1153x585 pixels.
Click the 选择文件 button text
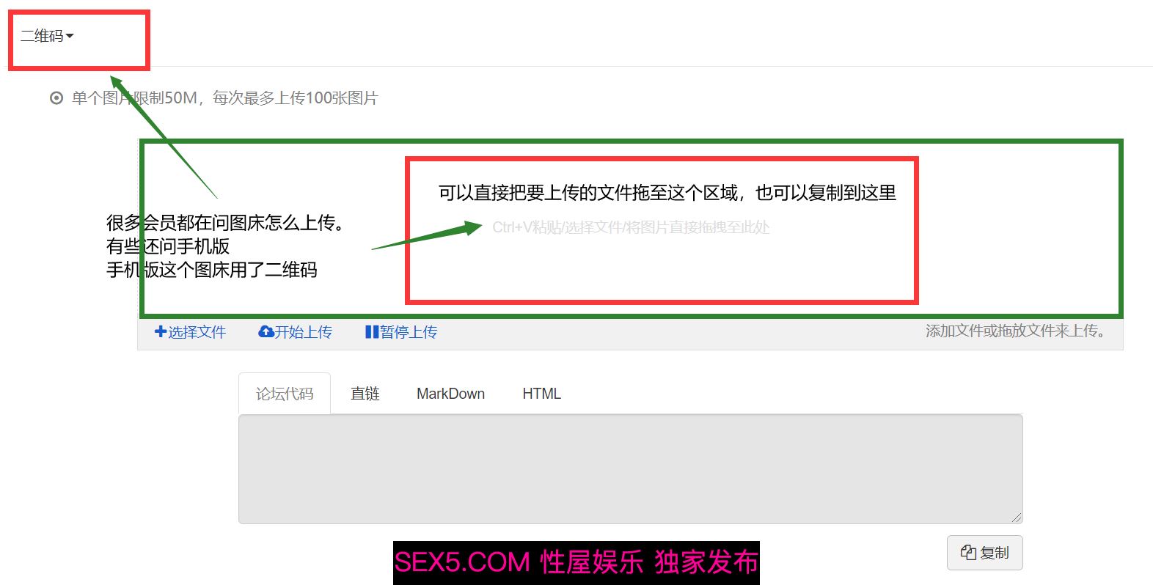pyautogui.click(x=197, y=332)
